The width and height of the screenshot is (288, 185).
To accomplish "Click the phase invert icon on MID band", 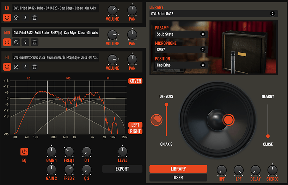I will (16, 42).
